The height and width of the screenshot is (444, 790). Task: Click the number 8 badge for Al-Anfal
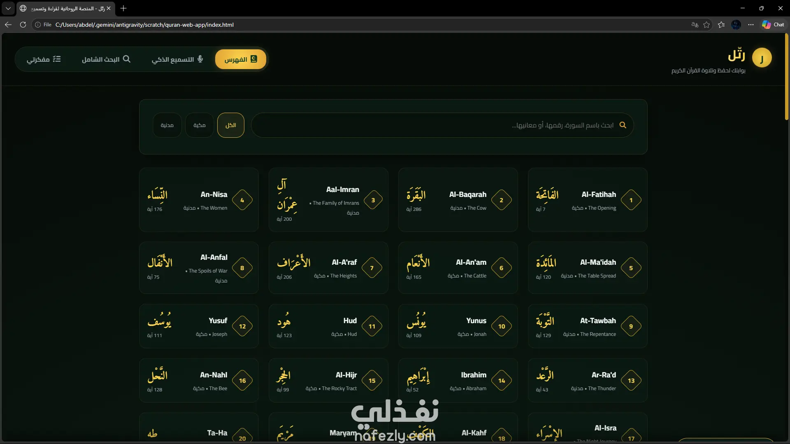click(x=242, y=268)
